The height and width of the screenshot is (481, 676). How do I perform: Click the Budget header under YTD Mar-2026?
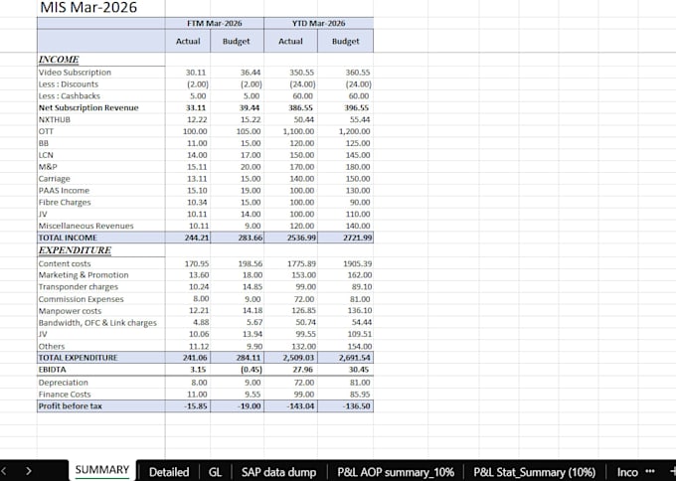[345, 41]
